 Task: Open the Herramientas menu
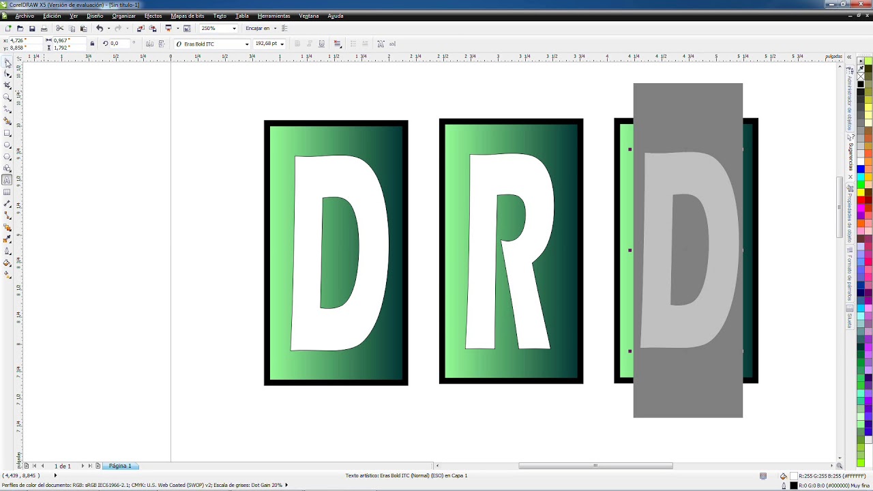273,16
